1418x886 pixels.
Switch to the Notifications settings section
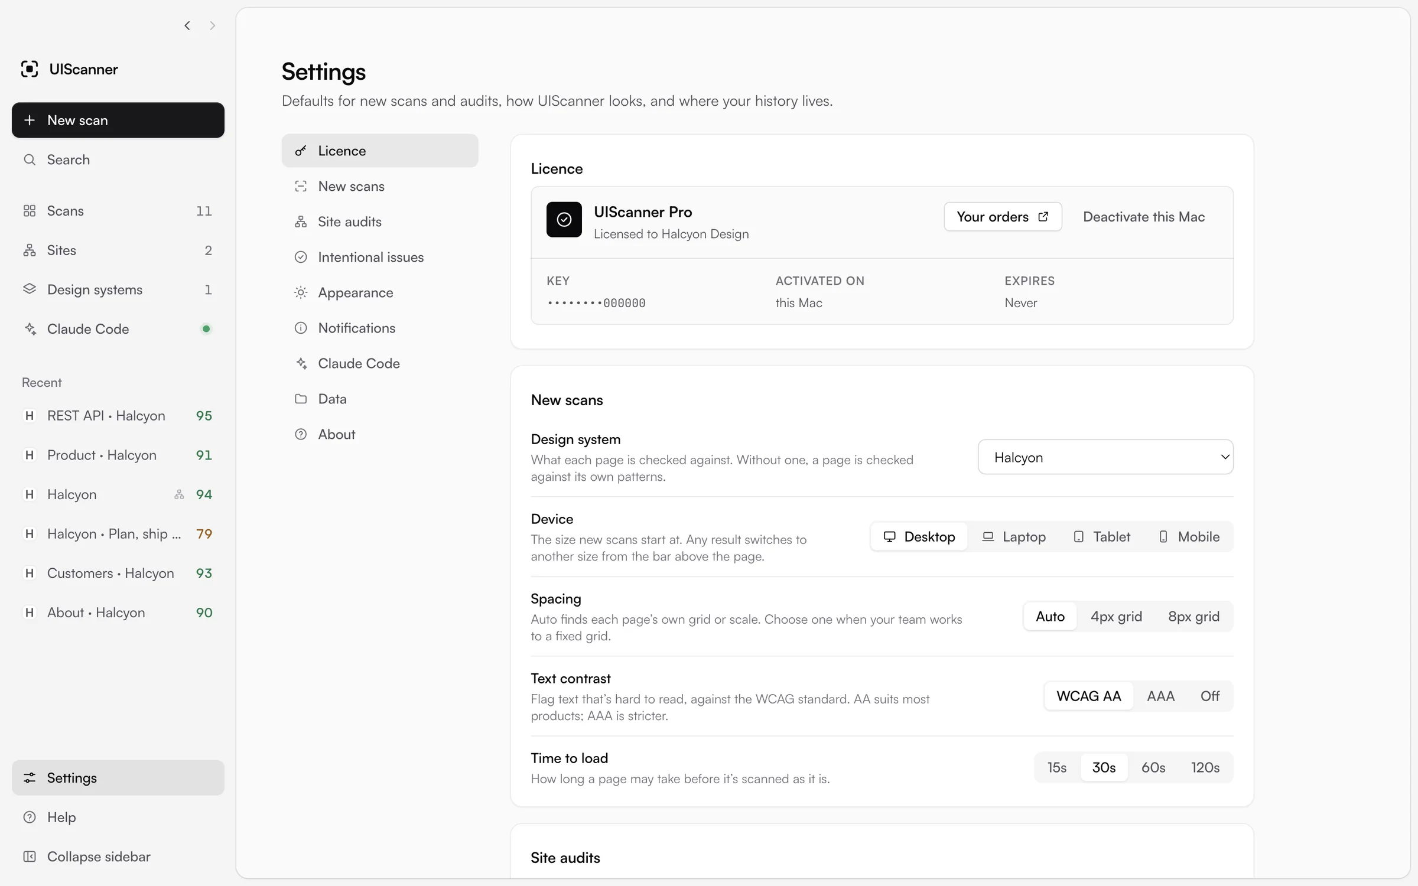tap(380, 328)
